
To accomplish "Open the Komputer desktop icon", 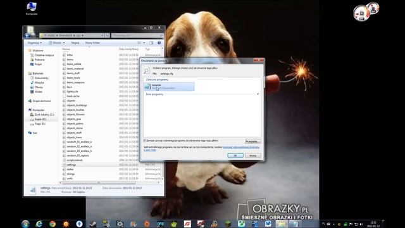I will pos(32,8).
